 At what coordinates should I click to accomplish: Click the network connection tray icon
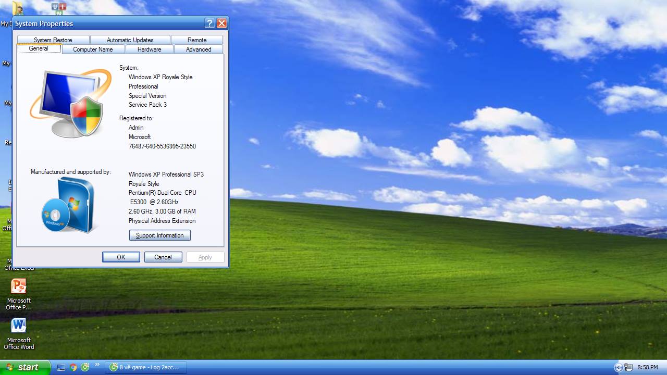point(628,367)
